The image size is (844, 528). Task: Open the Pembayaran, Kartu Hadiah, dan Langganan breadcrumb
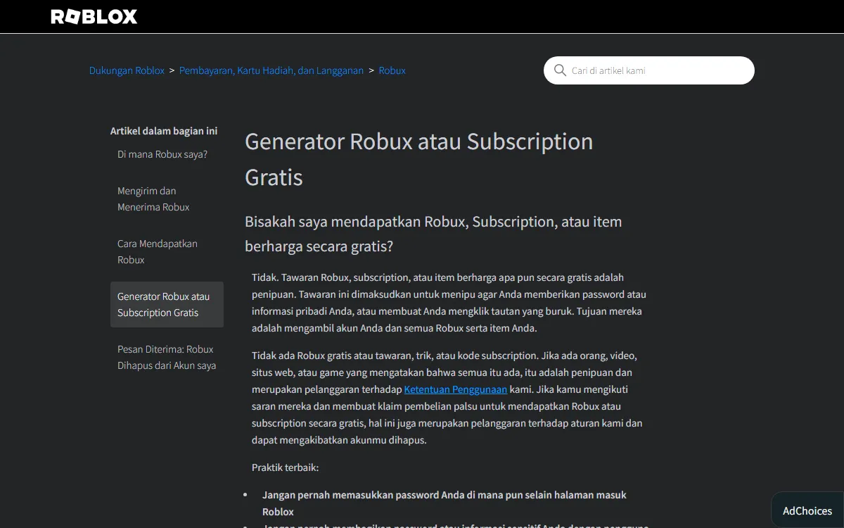[271, 70]
